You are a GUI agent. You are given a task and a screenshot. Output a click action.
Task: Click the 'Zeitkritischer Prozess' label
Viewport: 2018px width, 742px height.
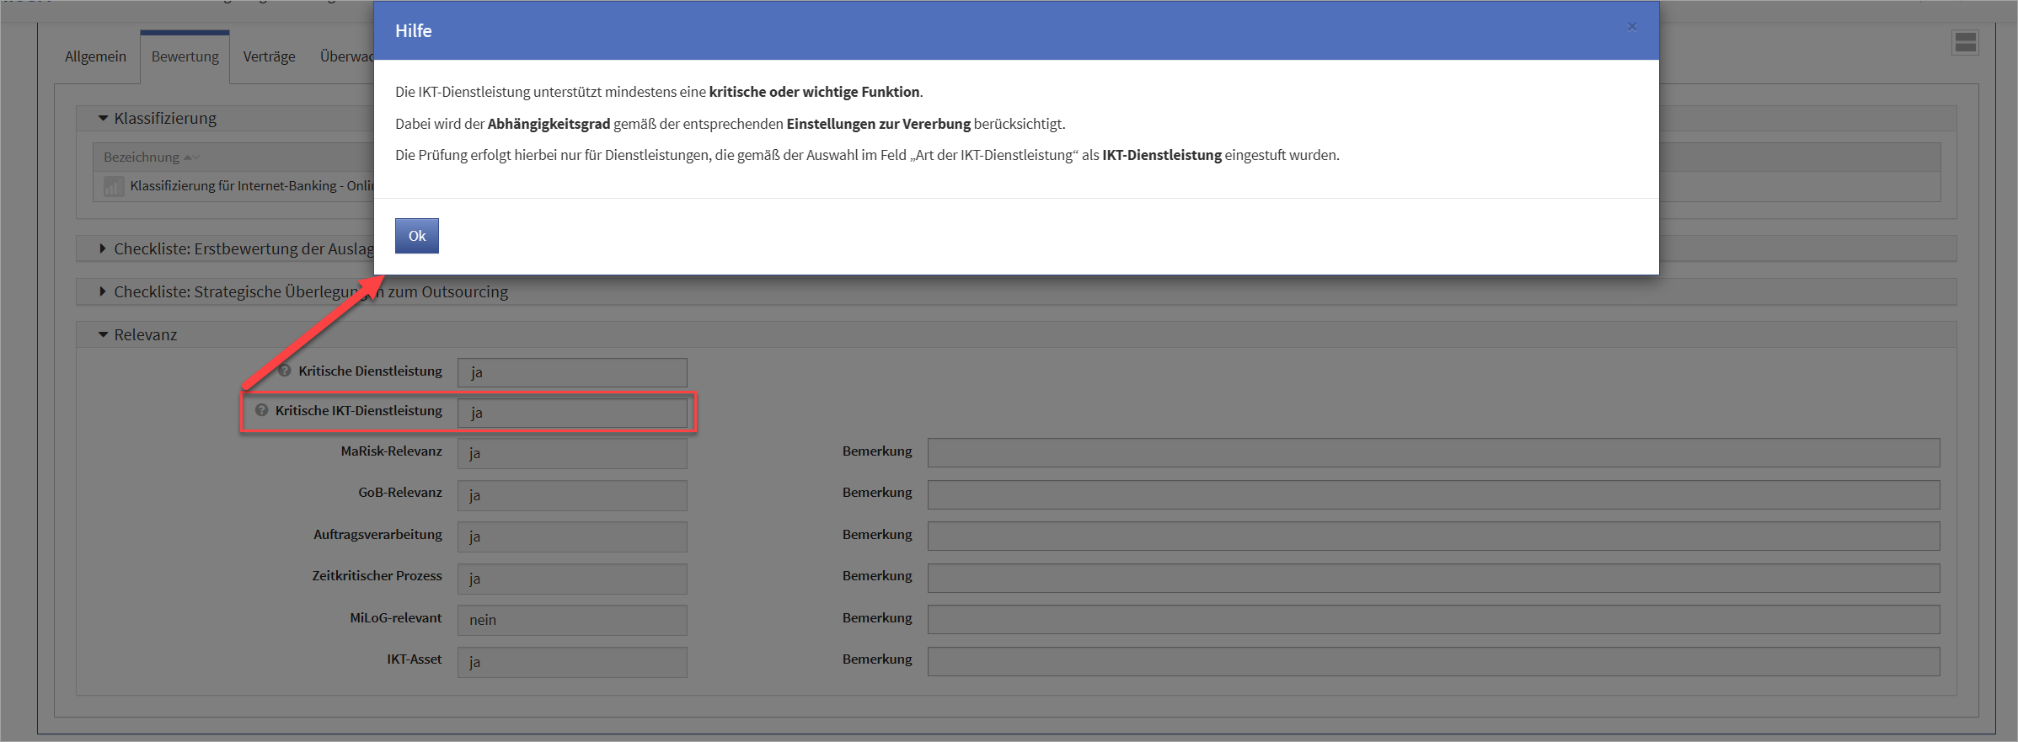[377, 576]
